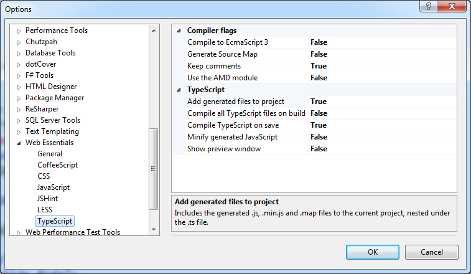Viewport: 471px width, 274px height.
Task: Click the tree scrollbar thumb
Action: coord(154,169)
